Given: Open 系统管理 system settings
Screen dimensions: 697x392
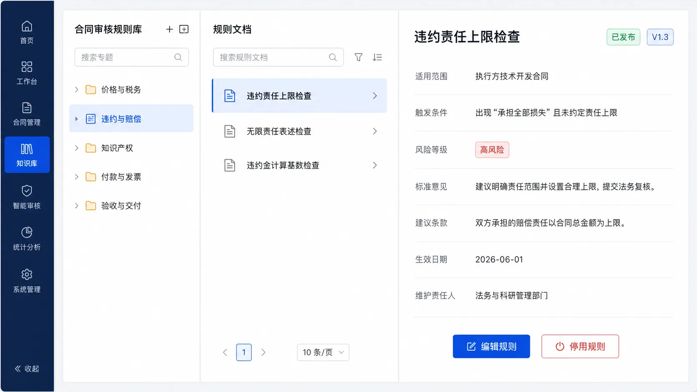Looking at the screenshot, I should [x=27, y=281].
